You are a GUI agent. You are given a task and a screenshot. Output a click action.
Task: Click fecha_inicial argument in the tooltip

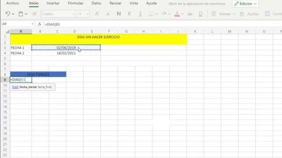(28, 87)
